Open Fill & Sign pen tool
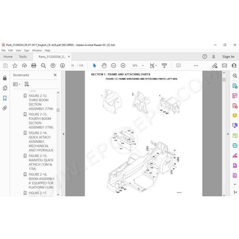This screenshot has height=239, width=239. pos(235,155)
